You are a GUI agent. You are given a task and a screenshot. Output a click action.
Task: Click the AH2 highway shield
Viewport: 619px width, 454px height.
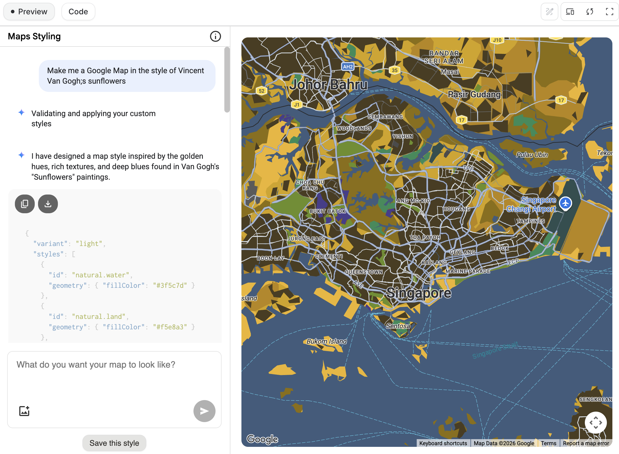coord(348,67)
